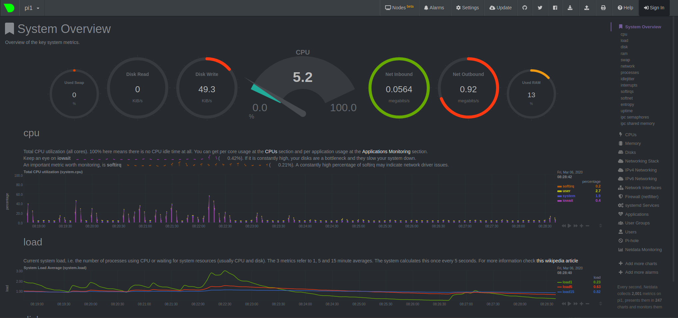Click the resize handle on CPU chart
The height and width of the screenshot is (318, 678).
(600, 226)
